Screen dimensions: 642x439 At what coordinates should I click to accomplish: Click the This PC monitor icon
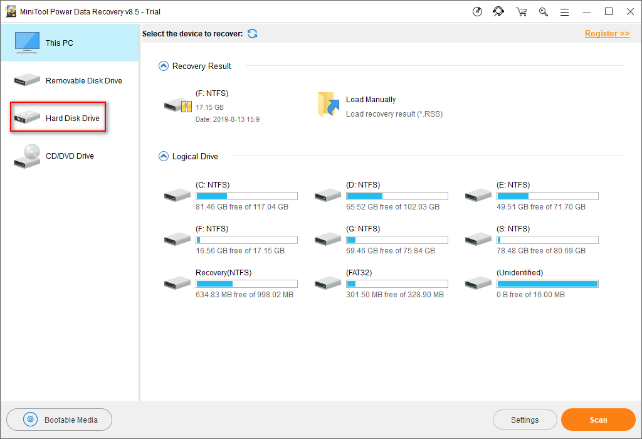click(27, 43)
